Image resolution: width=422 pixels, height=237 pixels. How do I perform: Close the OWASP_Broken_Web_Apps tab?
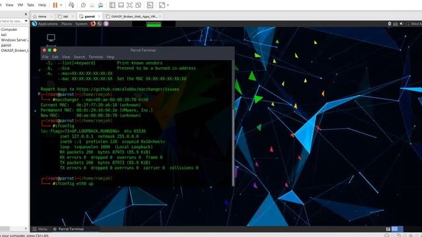tap(160, 16)
